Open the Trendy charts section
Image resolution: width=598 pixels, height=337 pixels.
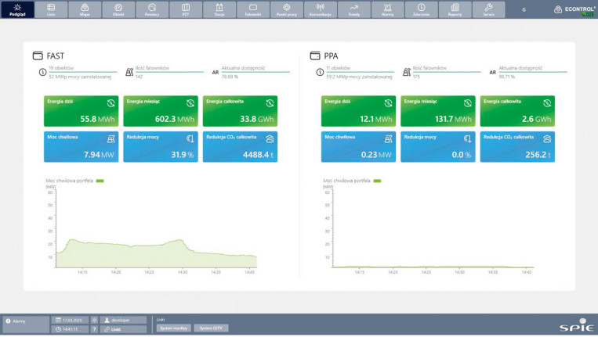[354, 9]
